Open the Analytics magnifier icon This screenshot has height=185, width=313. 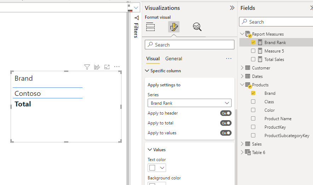[x=197, y=27]
